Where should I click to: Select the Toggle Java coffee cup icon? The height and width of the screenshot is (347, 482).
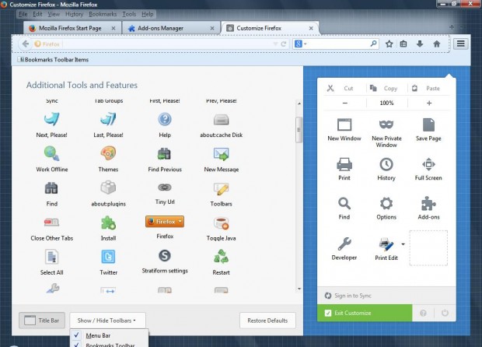[221, 223]
